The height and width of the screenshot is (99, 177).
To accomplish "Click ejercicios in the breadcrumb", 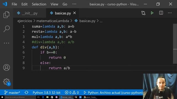I will pyautogui.click(x=25, y=21).
